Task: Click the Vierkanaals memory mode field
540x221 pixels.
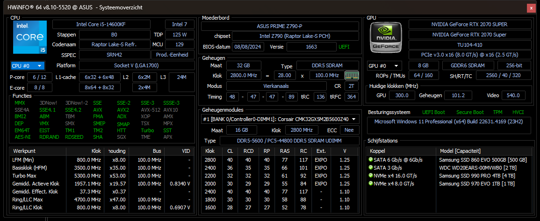Action: (276, 86)
